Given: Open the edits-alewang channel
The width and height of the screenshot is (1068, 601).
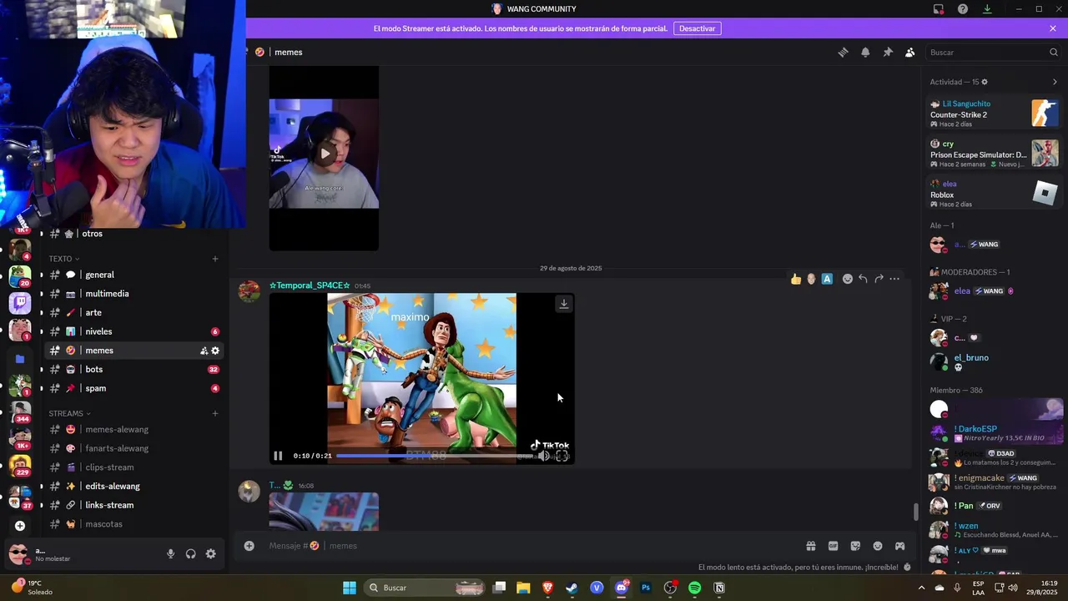Looking at the screenshot, I should pyautogui.click(x=133, y=486).
